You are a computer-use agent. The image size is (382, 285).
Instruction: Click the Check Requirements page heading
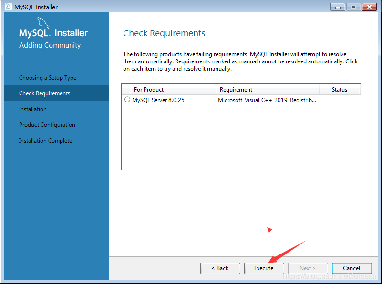(x=164, y=33)
